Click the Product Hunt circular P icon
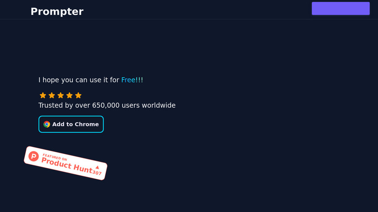The height and width of the screenshot is (212, 378). 34,156
